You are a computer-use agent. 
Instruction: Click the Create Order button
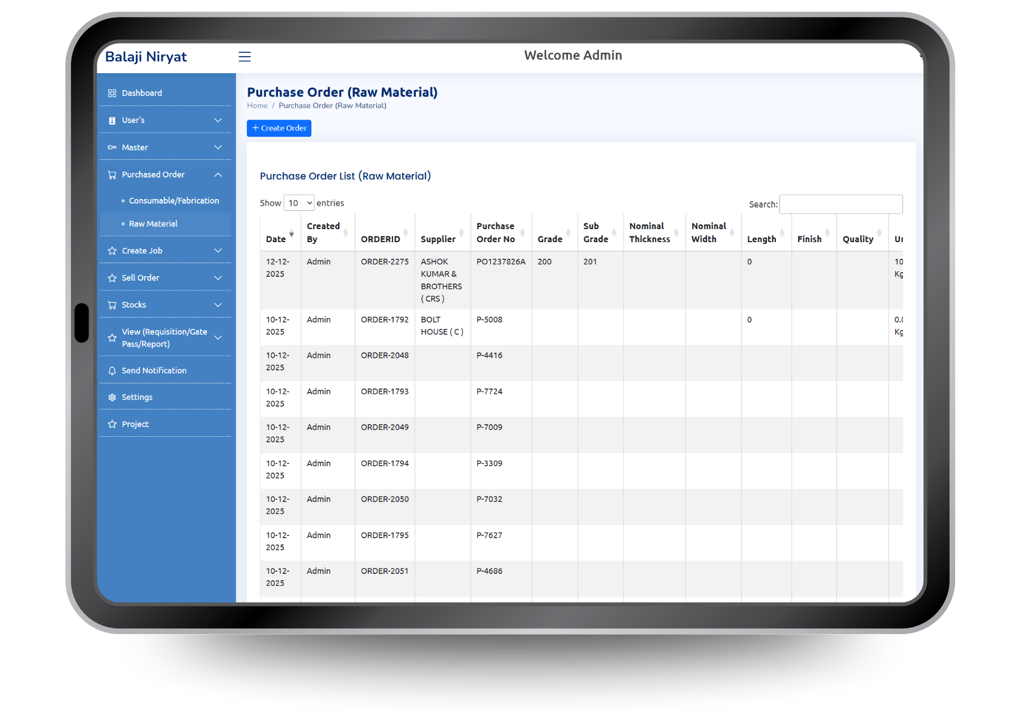279,128
